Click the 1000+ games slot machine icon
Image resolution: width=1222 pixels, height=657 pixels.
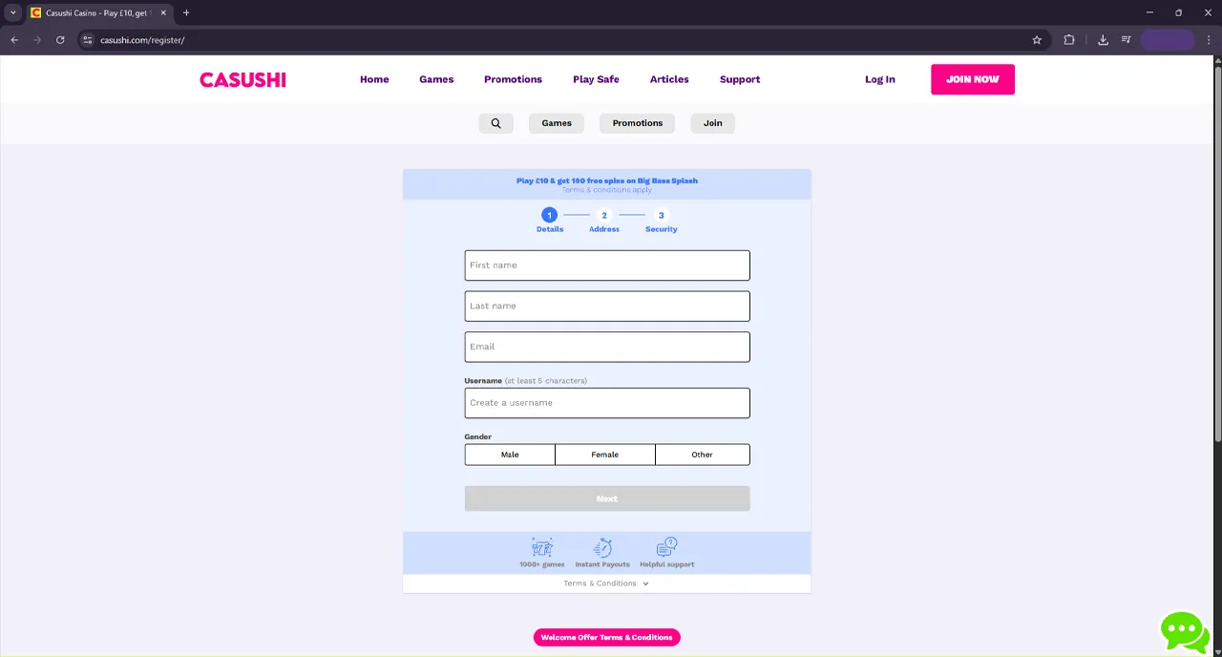coord(541,548)
